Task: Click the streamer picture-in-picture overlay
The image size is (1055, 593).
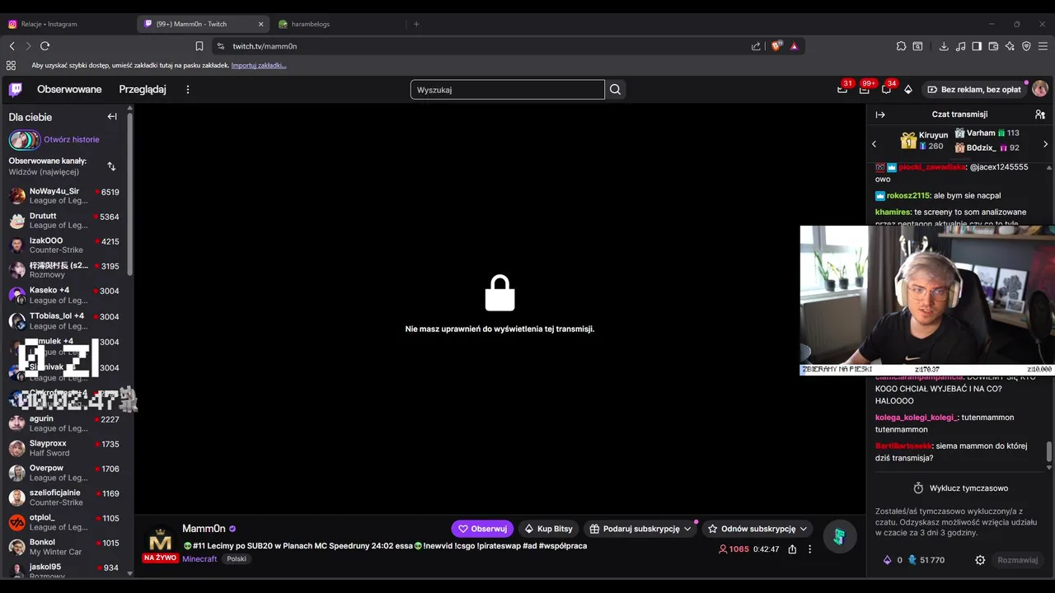Action: 927,301
